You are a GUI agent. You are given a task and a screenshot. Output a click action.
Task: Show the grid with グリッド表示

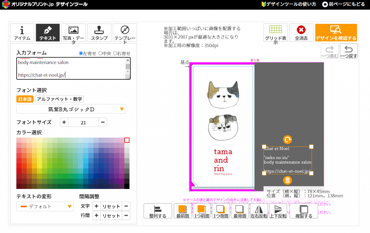pos(275,32)
